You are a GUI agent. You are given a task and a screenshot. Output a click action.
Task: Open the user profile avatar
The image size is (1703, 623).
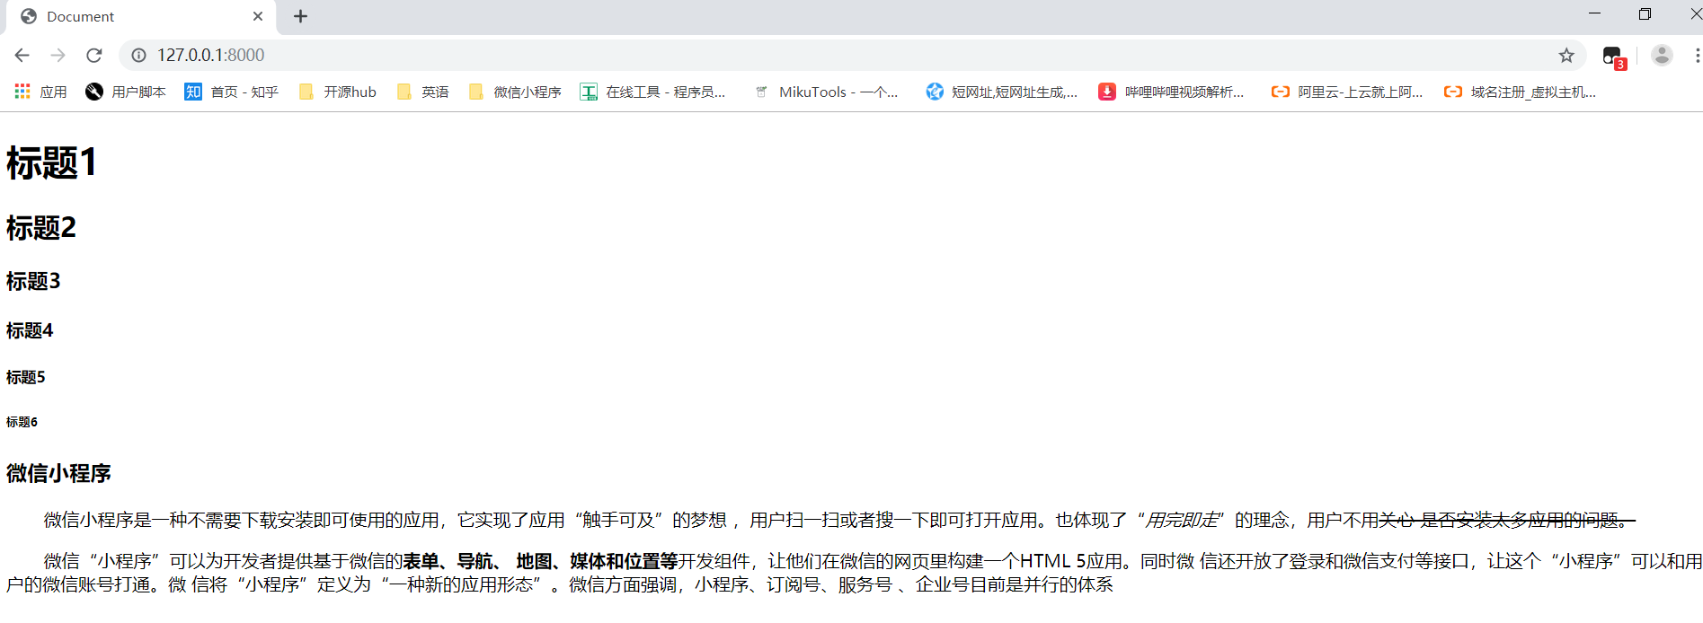point(1662,55)
